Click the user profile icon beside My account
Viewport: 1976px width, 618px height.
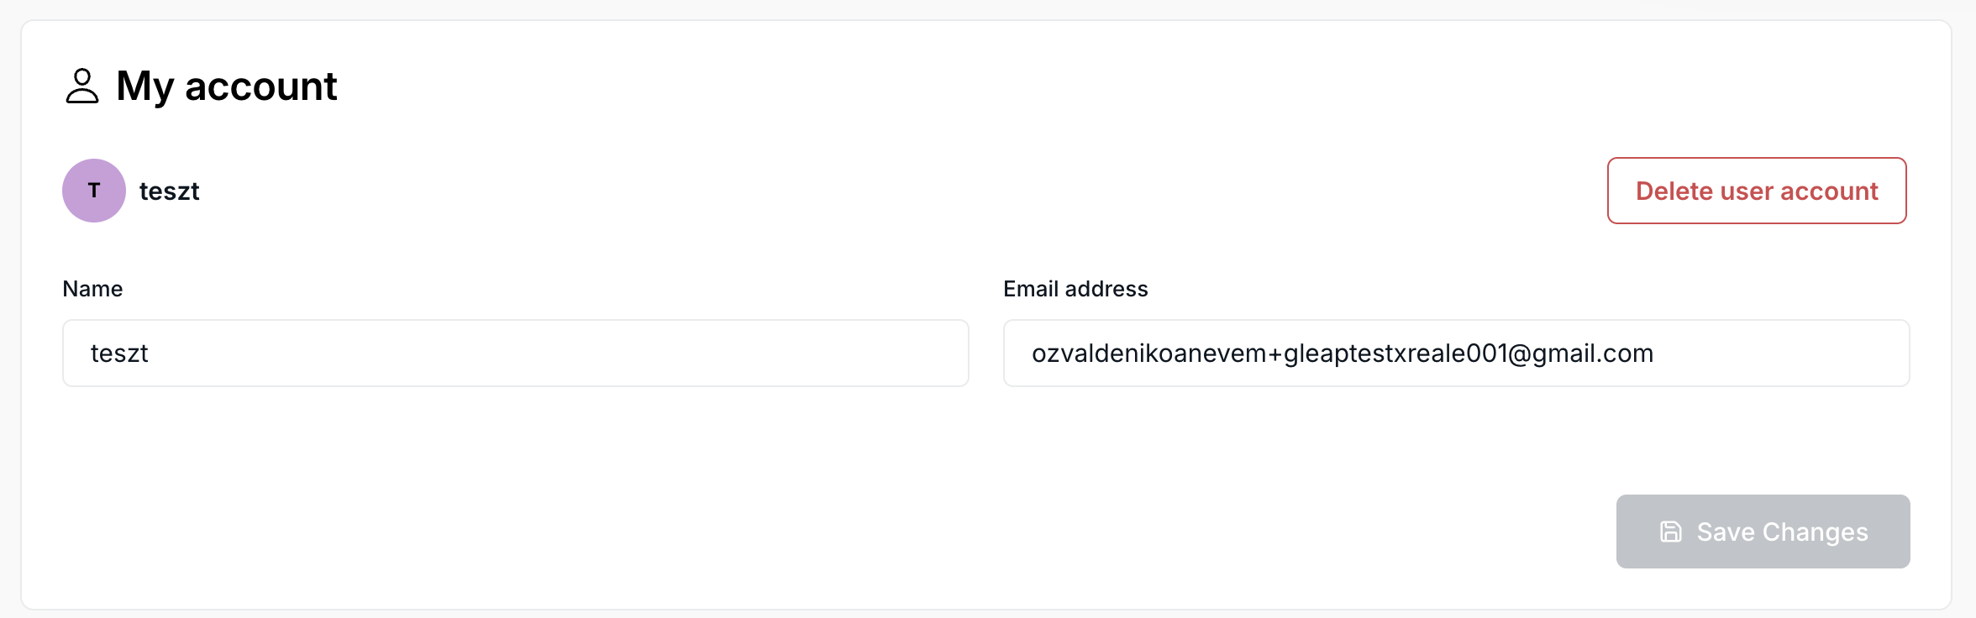[82, 86]
